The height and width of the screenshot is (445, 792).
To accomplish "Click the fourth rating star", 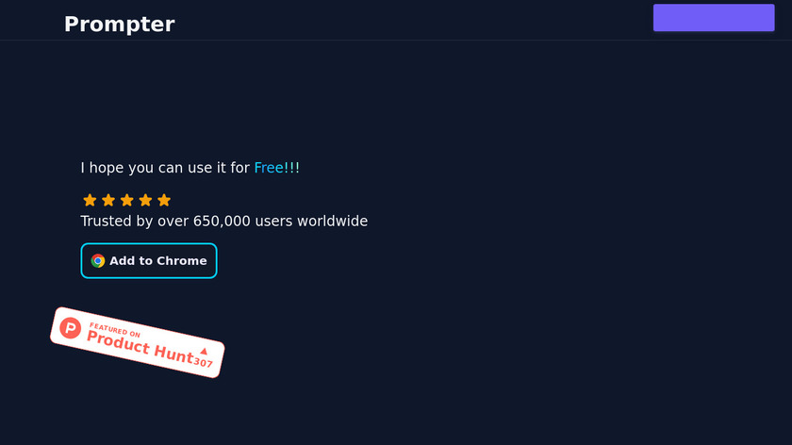I will click(145, 200).
